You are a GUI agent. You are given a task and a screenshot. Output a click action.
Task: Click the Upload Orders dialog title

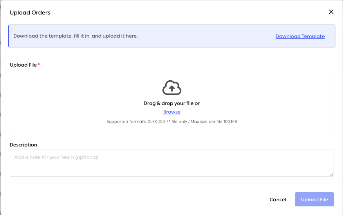pos(30,13)
